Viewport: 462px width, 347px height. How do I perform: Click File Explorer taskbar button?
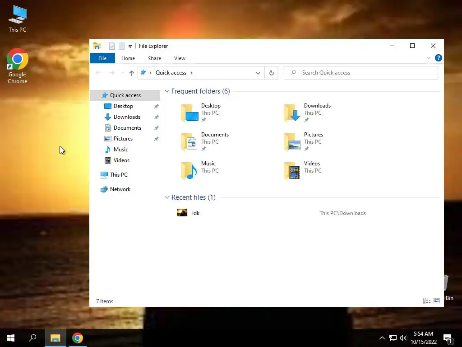point(55,338)
